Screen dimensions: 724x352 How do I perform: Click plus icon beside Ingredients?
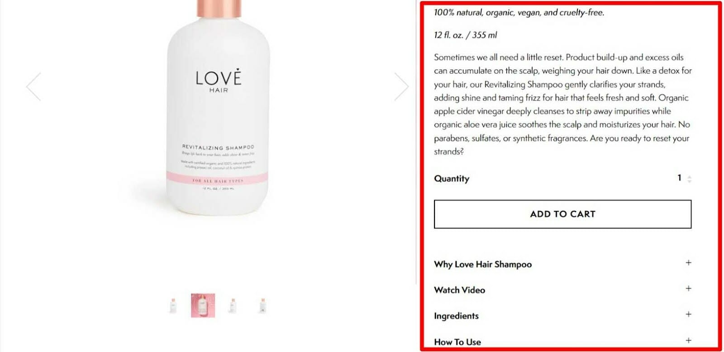click(688, 314)
